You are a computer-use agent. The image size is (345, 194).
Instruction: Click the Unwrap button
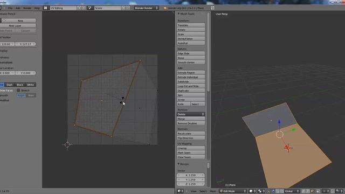point(191,148)
